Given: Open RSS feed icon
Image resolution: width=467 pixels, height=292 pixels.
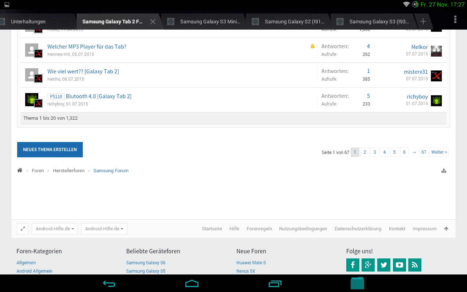Looking at the screenshot, I should [415, 265].
